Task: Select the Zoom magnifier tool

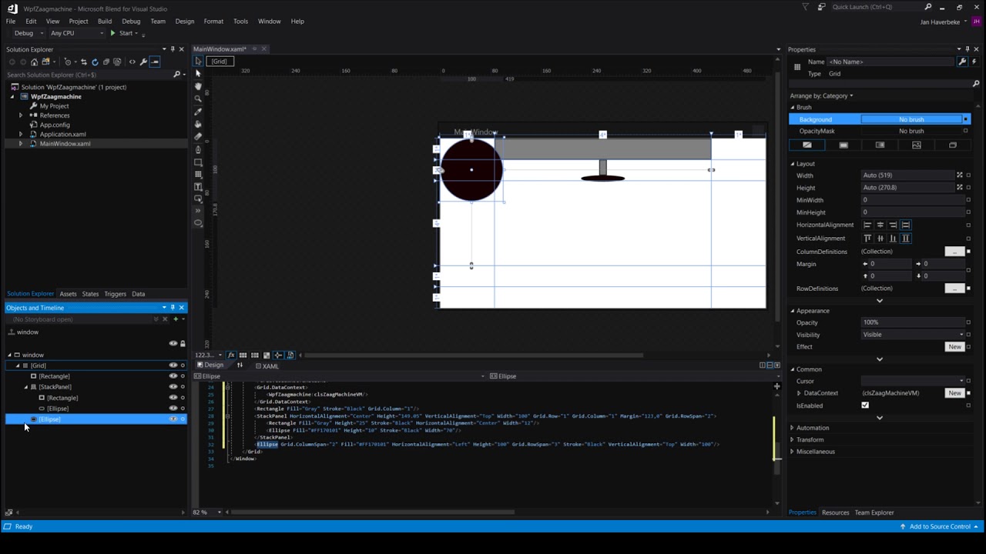Action: coord(198,98)
